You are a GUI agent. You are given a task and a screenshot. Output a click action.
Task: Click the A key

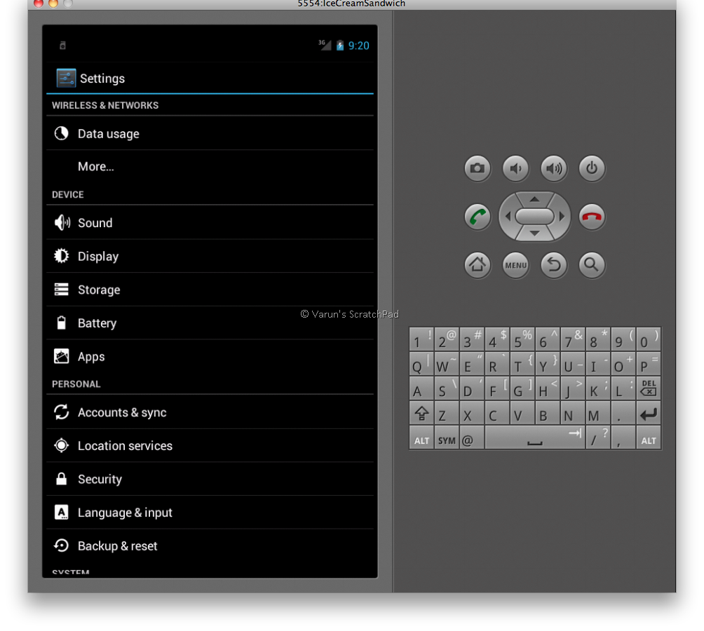pos(421,388)
